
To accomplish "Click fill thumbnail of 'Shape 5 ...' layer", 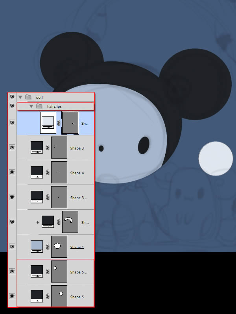I will 37,272.
